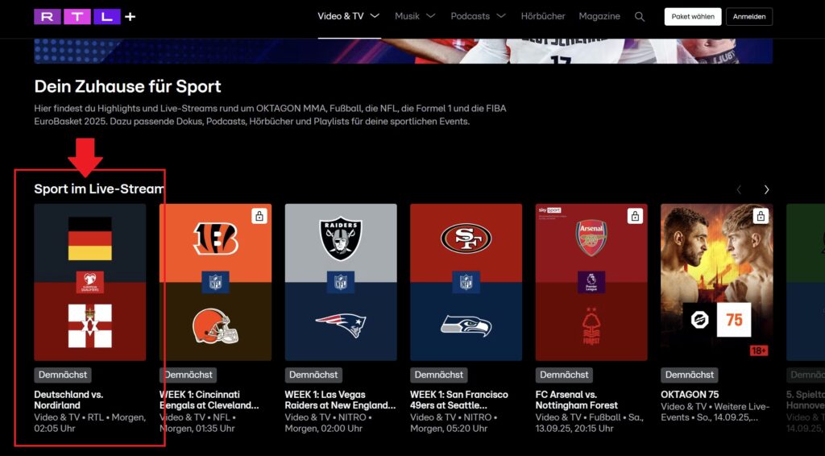The image size is (825, 456).
Task: Open 49ers at Seahawks game thumbnail
Action: [466, 282]
